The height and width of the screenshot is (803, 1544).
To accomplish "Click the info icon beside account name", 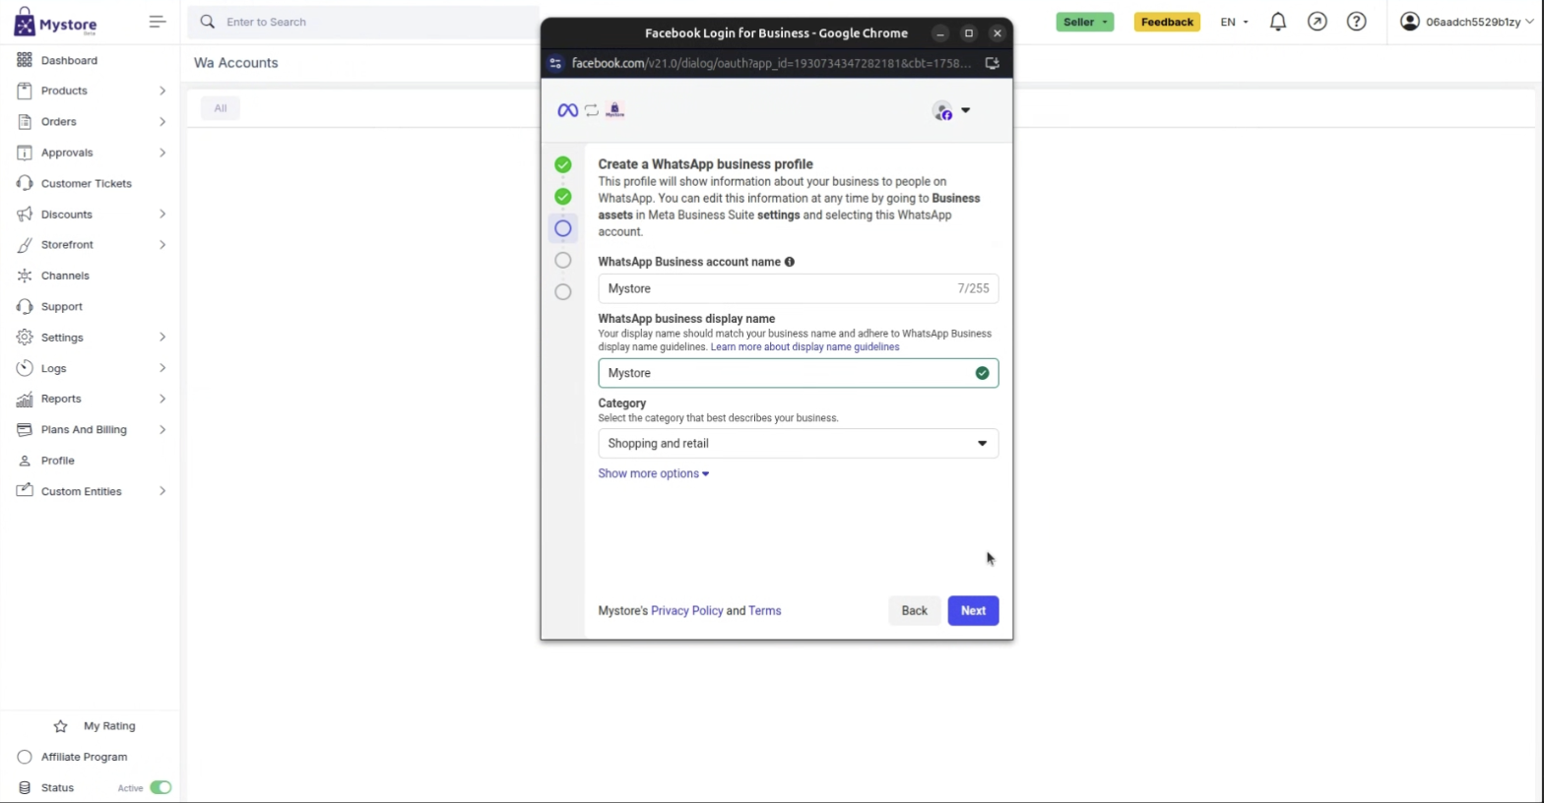I will 790,262.
